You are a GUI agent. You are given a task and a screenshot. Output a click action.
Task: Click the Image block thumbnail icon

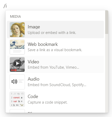pos(17,30)
